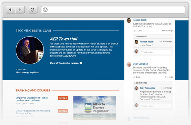Screen dimensions: 191x125
Task: Open Jody Alexander's profile link
Action: tap(147, 88)
